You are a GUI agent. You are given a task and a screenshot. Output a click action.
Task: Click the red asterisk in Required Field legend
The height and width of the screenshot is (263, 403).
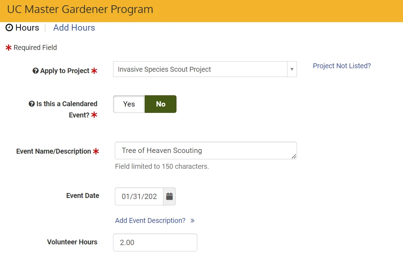click(x=8, y=47)
